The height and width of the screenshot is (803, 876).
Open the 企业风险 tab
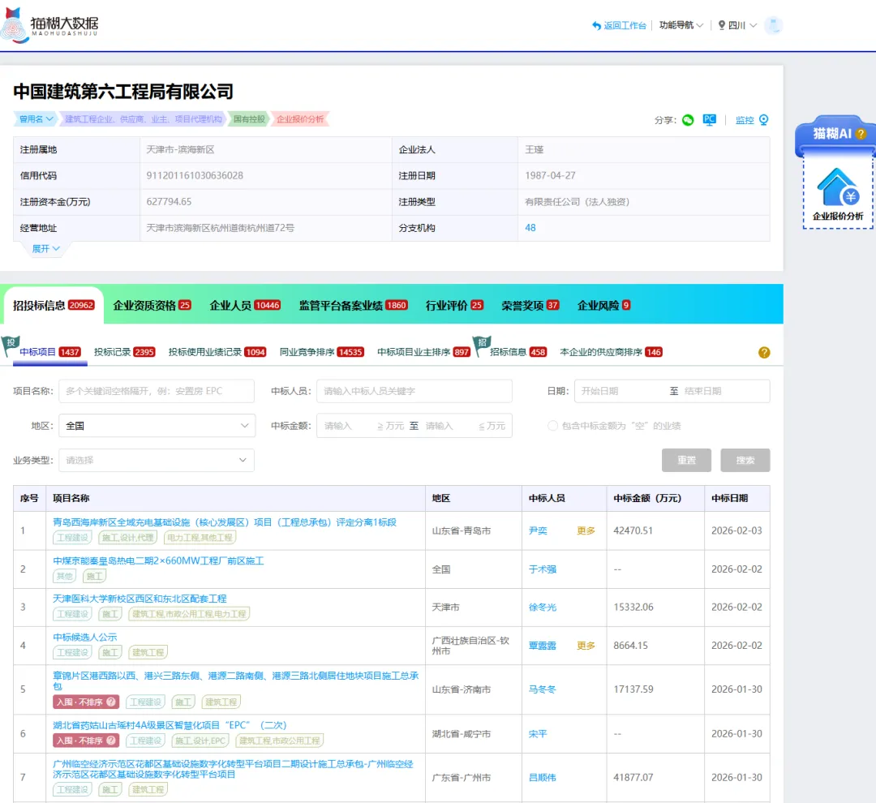pyautogui.click(x=604, y=305)
